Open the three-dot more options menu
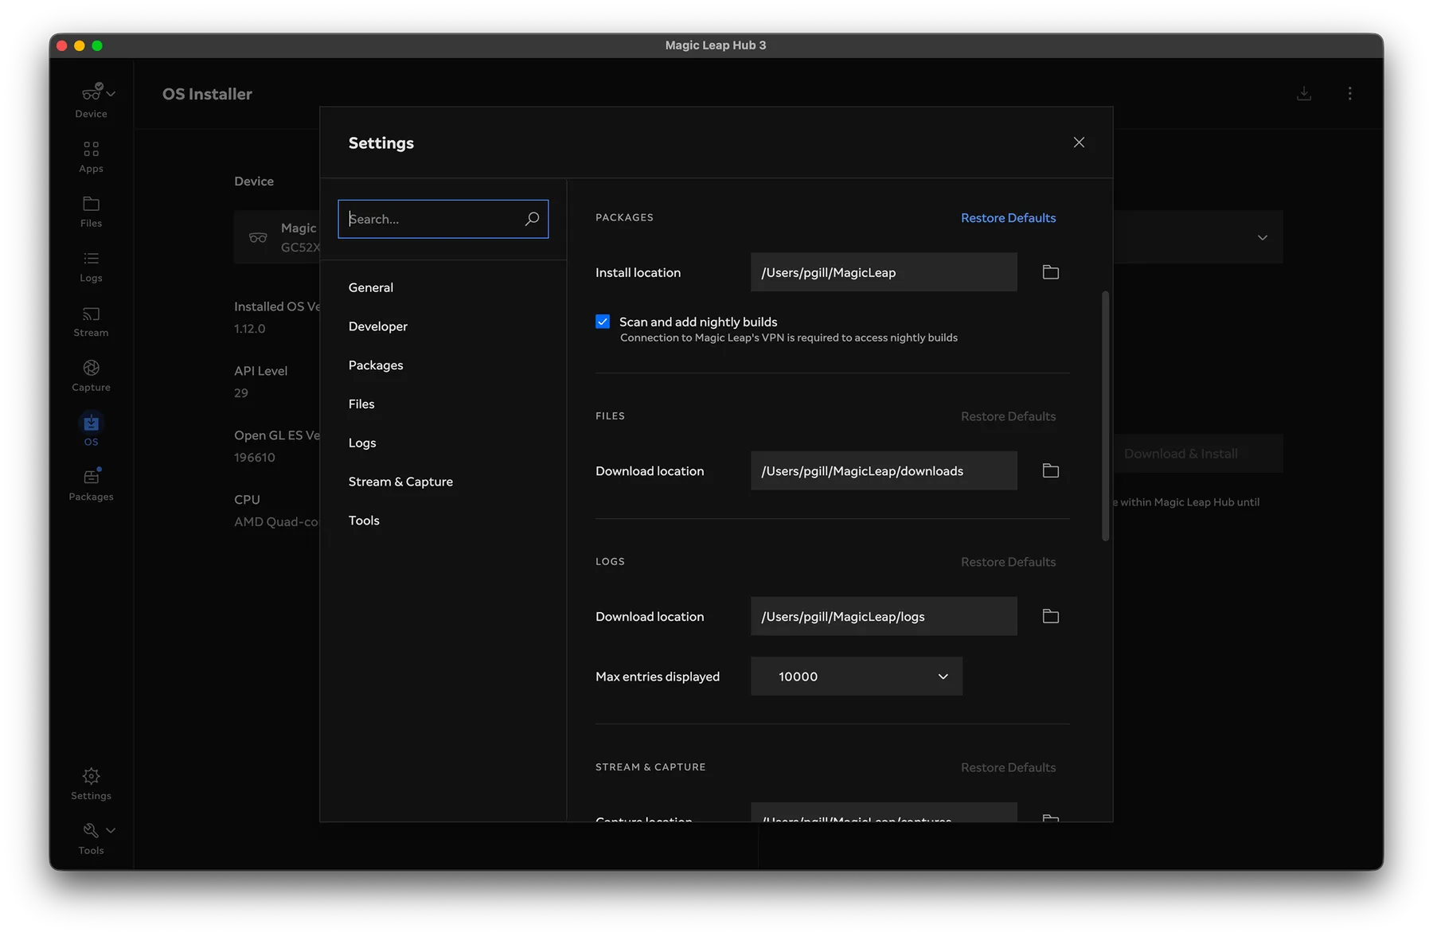 pos(1350,94)
